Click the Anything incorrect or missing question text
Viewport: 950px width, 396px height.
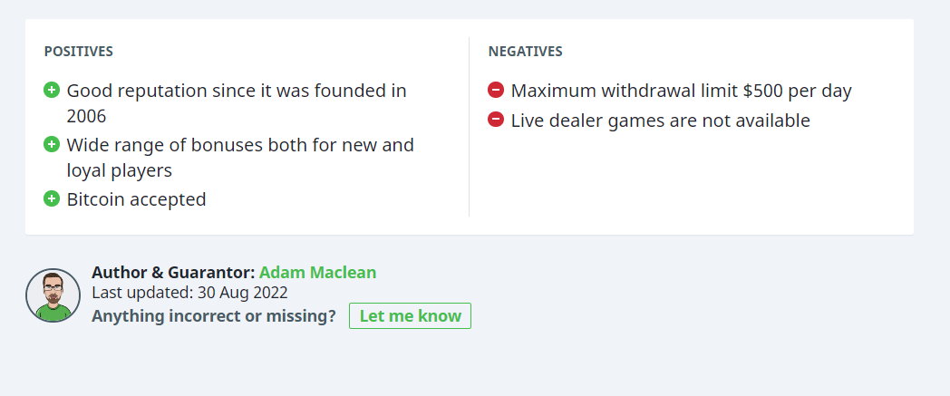pos(214,316)
